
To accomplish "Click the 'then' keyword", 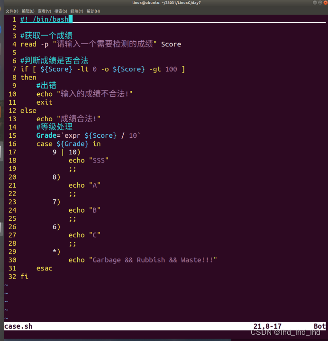I will 28,77.
